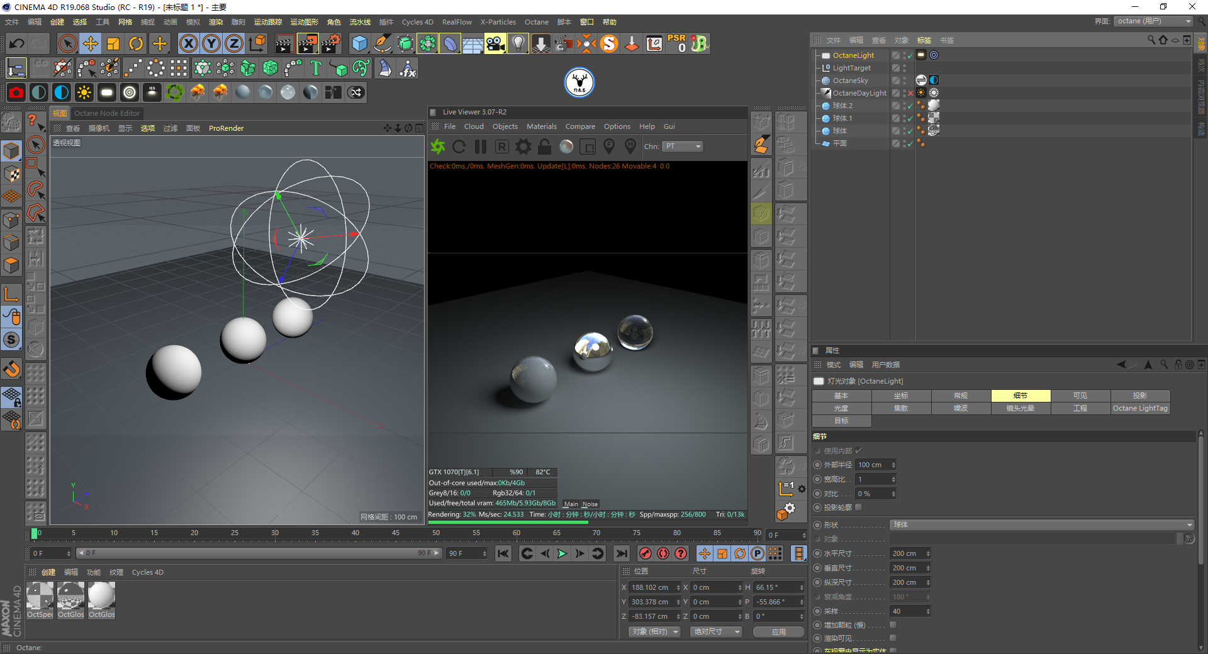1208x654 pixels.
Task: Go to the start of the timeline
Action: click(503, 553)
